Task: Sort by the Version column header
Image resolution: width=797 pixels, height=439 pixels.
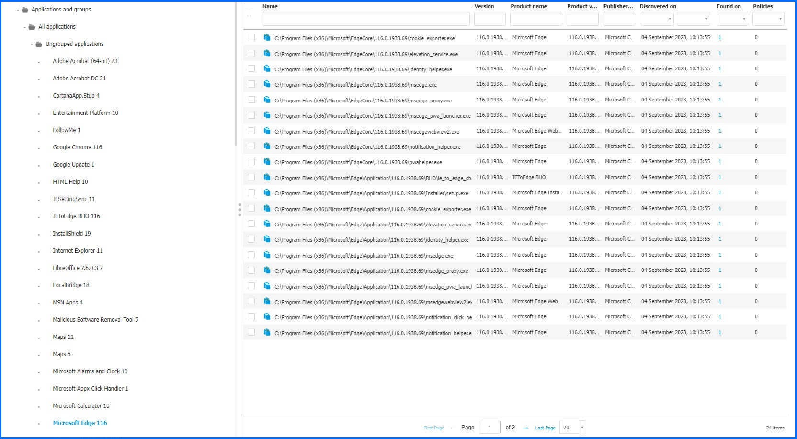Action: coord(484,6)
